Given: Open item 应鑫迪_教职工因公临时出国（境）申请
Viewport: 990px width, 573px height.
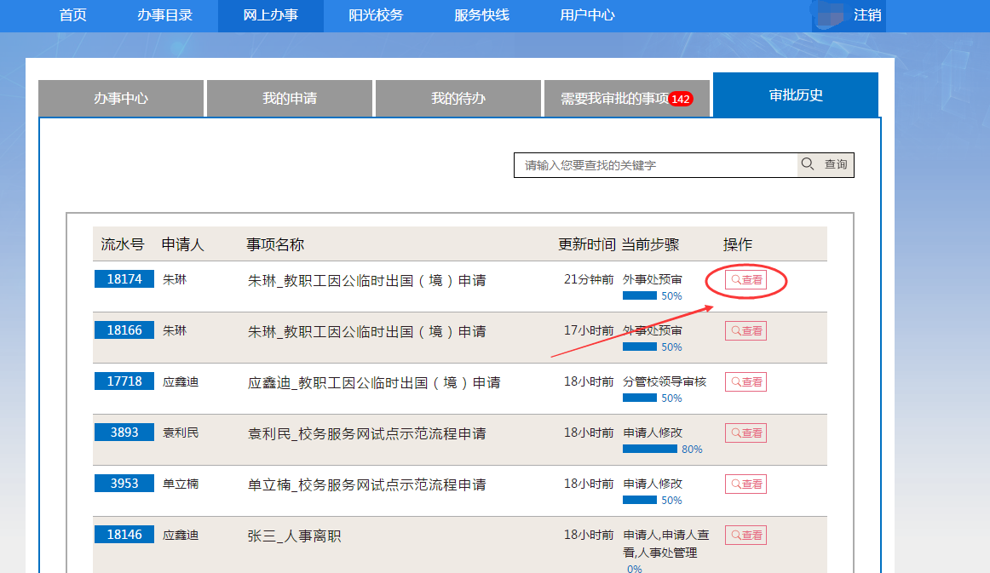Looking at the screenshot, I should (x=374, y=383).
